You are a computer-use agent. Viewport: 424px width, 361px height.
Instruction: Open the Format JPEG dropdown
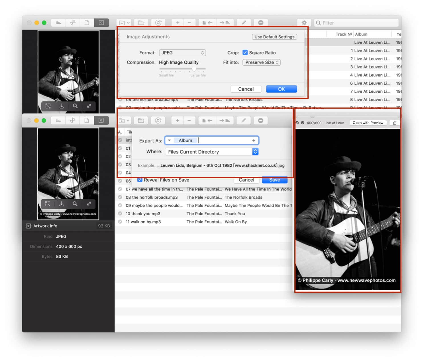[182, 53]
